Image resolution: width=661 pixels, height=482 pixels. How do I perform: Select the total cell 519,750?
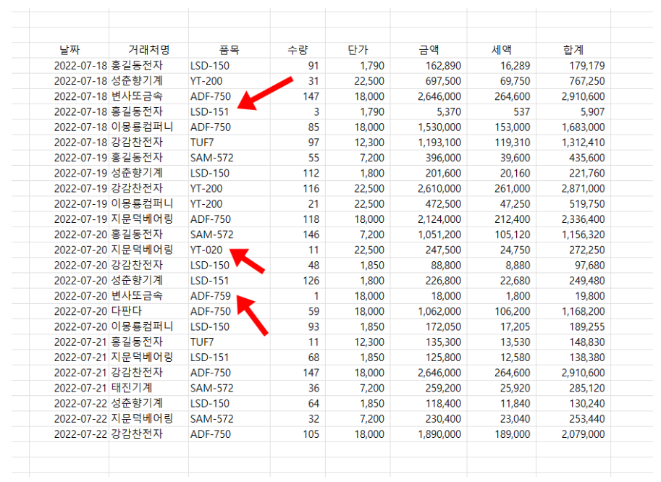coord(573,204)
